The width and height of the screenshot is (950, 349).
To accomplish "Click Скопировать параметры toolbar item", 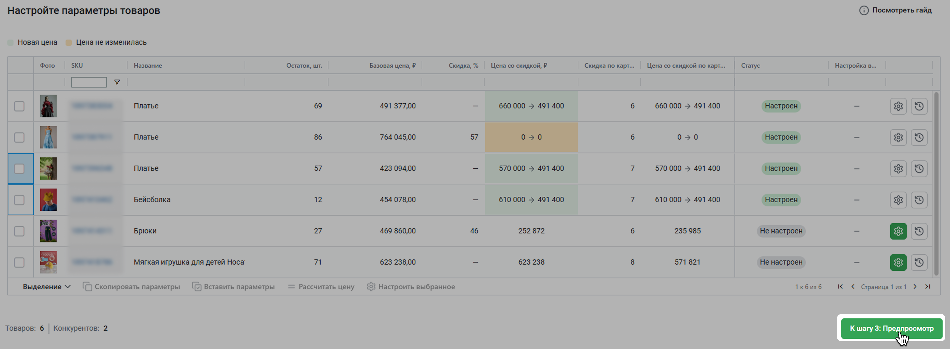I will point(131,287).
